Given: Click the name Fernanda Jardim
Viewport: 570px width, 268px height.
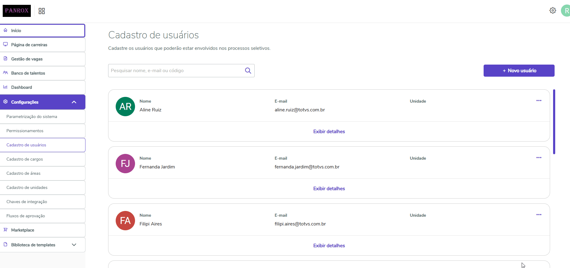Looking at the screenshot, I should pos(157,167).
